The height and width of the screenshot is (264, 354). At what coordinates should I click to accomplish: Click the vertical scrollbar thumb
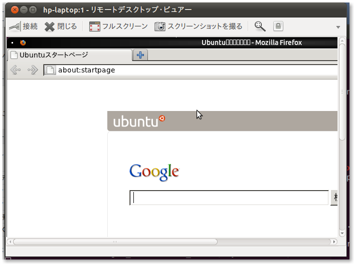342,92
